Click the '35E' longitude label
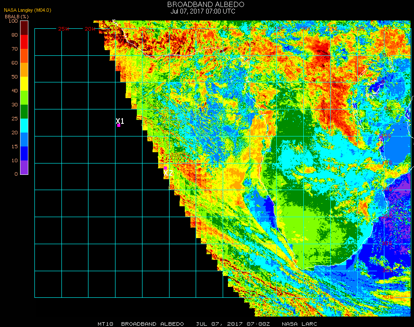This screenshot has height=327, width=414. coord(387,29)
